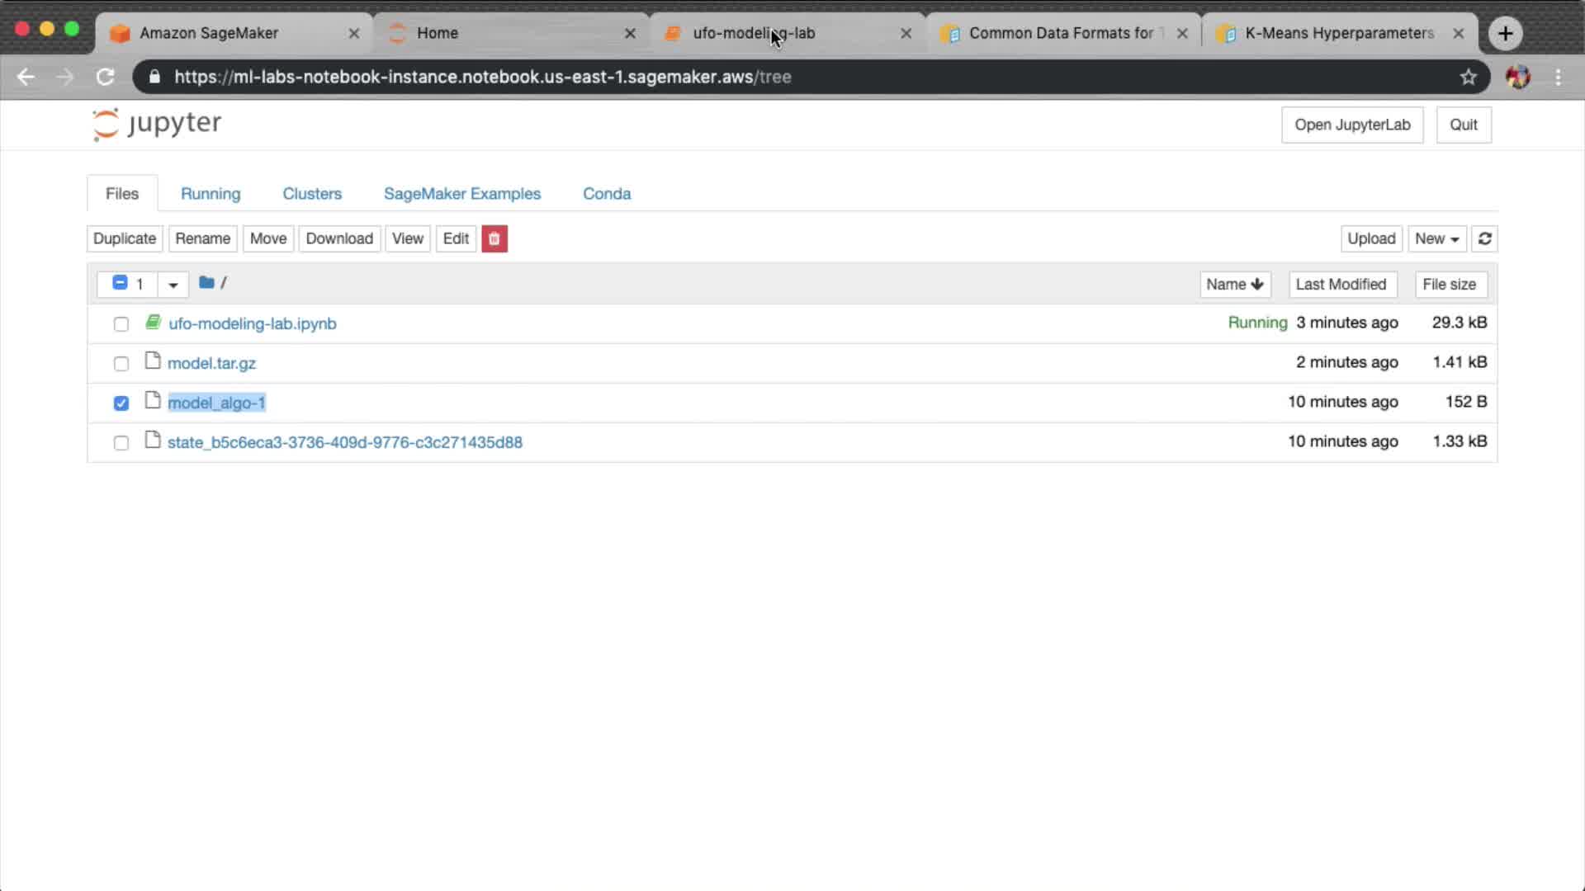
Task: Select the model.tar.gz checkbox
Action: click(x=121, y=364)
